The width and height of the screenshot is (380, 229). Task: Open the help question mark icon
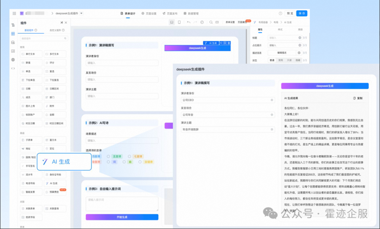click(x=280, y=13)
